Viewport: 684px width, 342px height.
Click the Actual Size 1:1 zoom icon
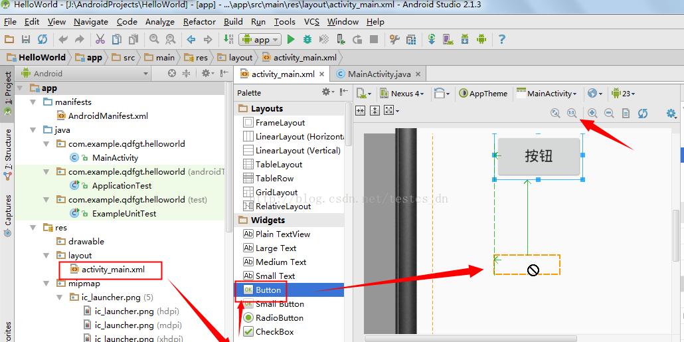[x=572, y=114]
